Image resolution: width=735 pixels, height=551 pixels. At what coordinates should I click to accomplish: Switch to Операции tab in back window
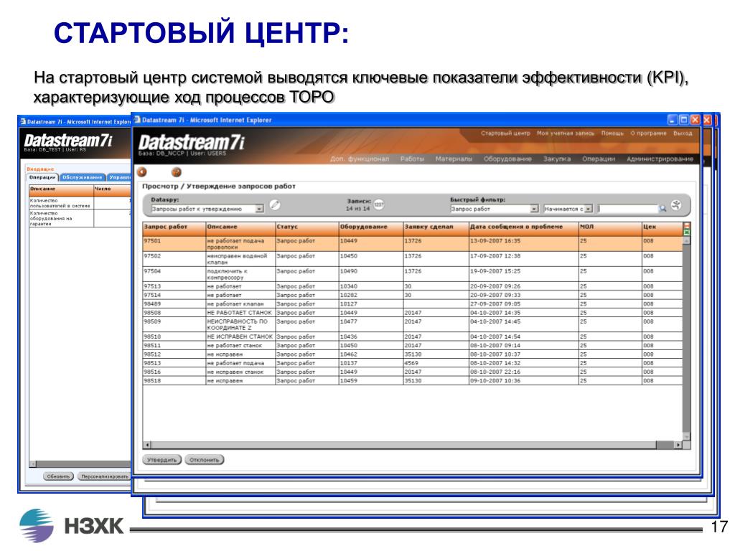[42, 178]
